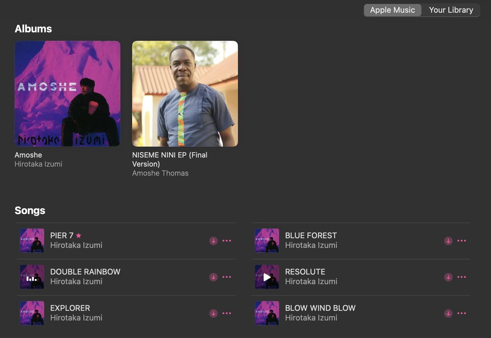Viewport: 491px width, 338px height.
Task: Open the Amoshe album cover
Action: pyautogui.click(x=68, y=94)
